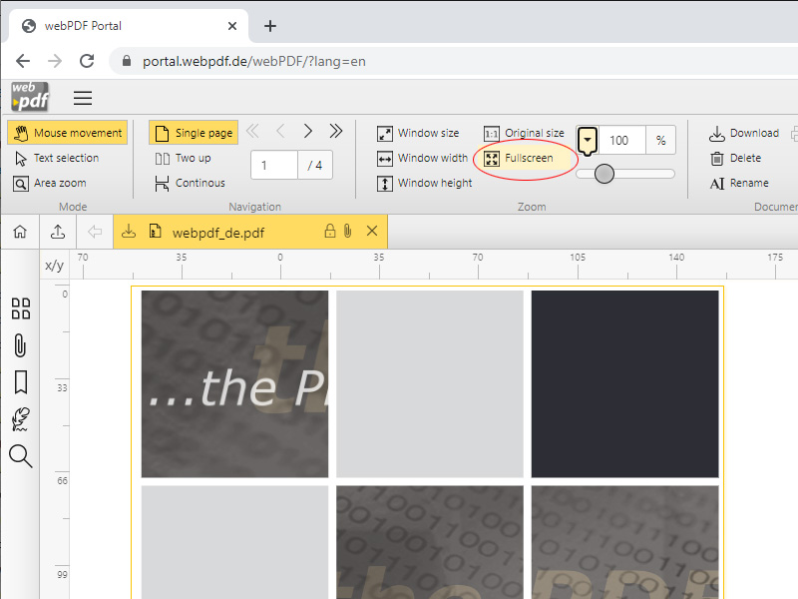This screenshot has height=599, width=798.
Task: Open the page thumbnails panel
Action: point(20,308)
